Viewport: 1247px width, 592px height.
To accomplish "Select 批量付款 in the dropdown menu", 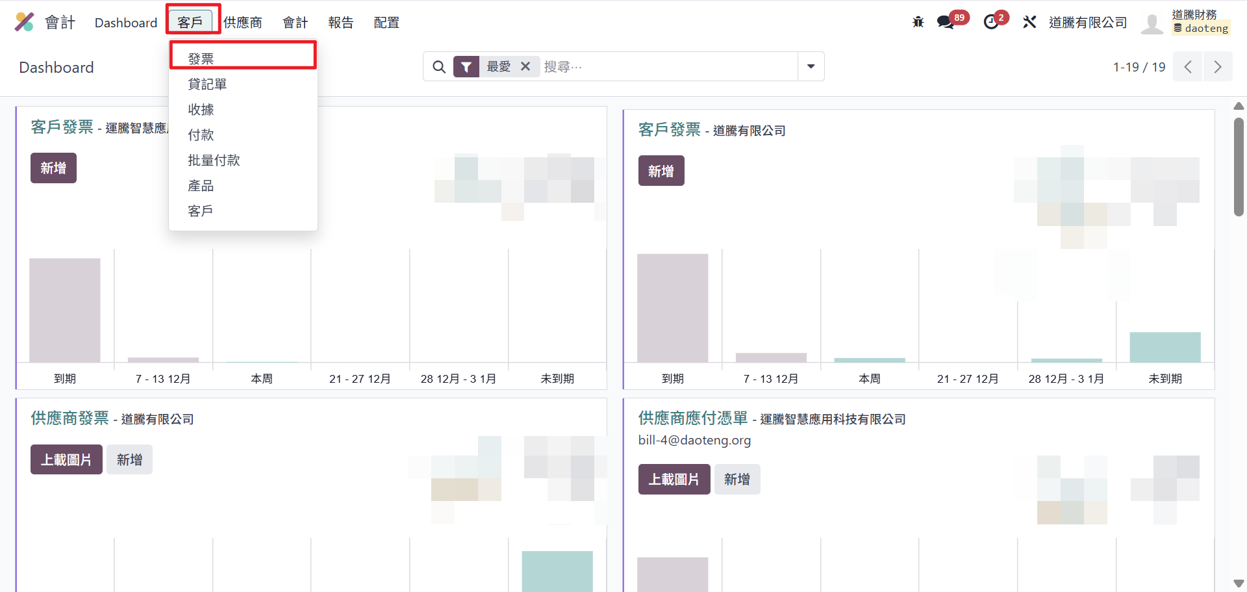I will 214,161.
